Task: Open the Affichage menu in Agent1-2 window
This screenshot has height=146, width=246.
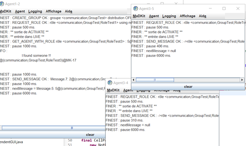Action: [x=54, y=12]
